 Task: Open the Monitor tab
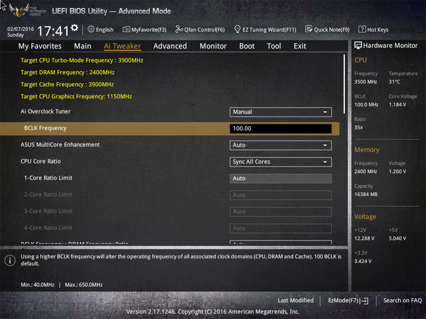pos(213,46)
